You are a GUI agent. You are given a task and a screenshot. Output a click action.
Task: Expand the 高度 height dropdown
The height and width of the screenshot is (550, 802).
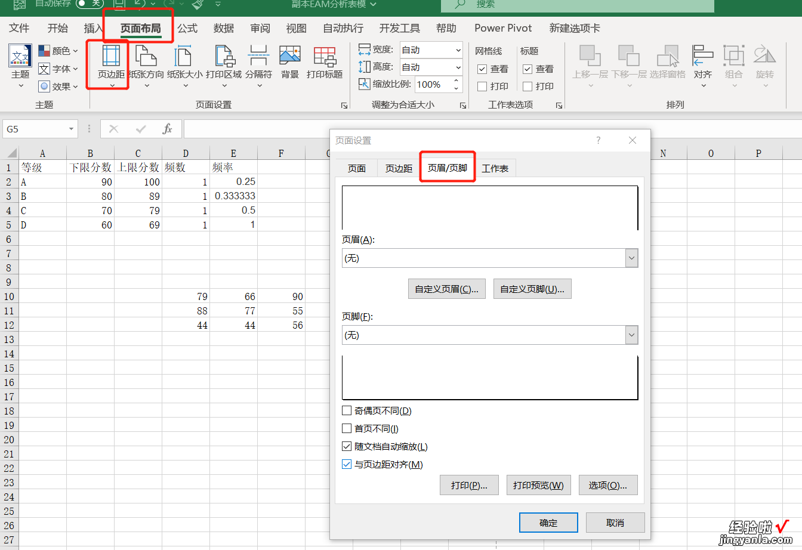458,67
